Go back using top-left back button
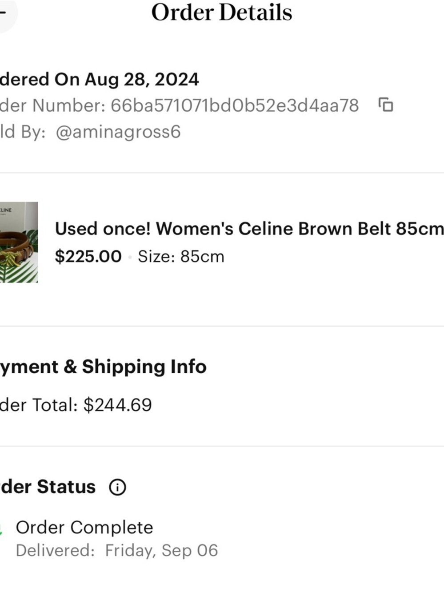 (x=4, y=12)
